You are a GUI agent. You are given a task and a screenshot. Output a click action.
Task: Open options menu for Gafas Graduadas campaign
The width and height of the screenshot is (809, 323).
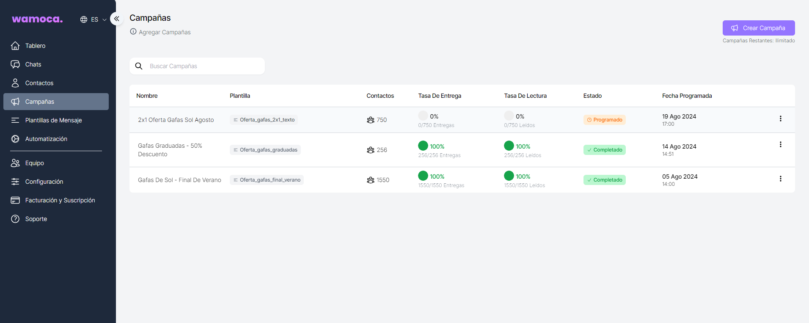pyautogui.click(x=780, y=144)
